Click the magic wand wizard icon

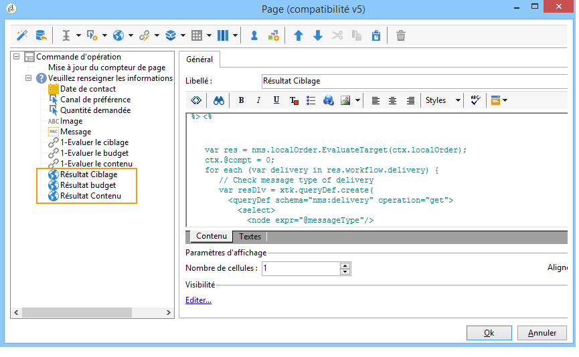click(21, 35)
